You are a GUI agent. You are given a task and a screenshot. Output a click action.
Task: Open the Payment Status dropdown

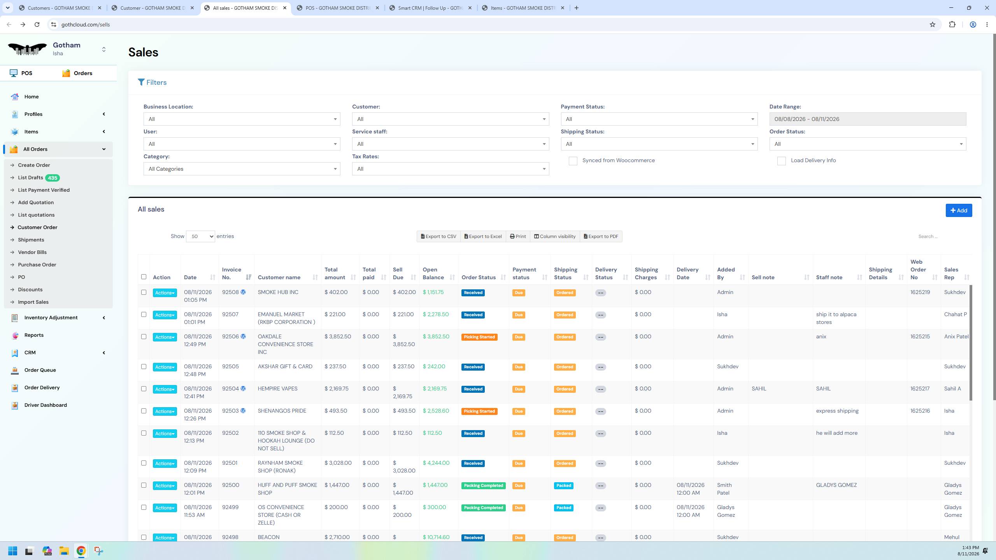[x=659, y=119]
